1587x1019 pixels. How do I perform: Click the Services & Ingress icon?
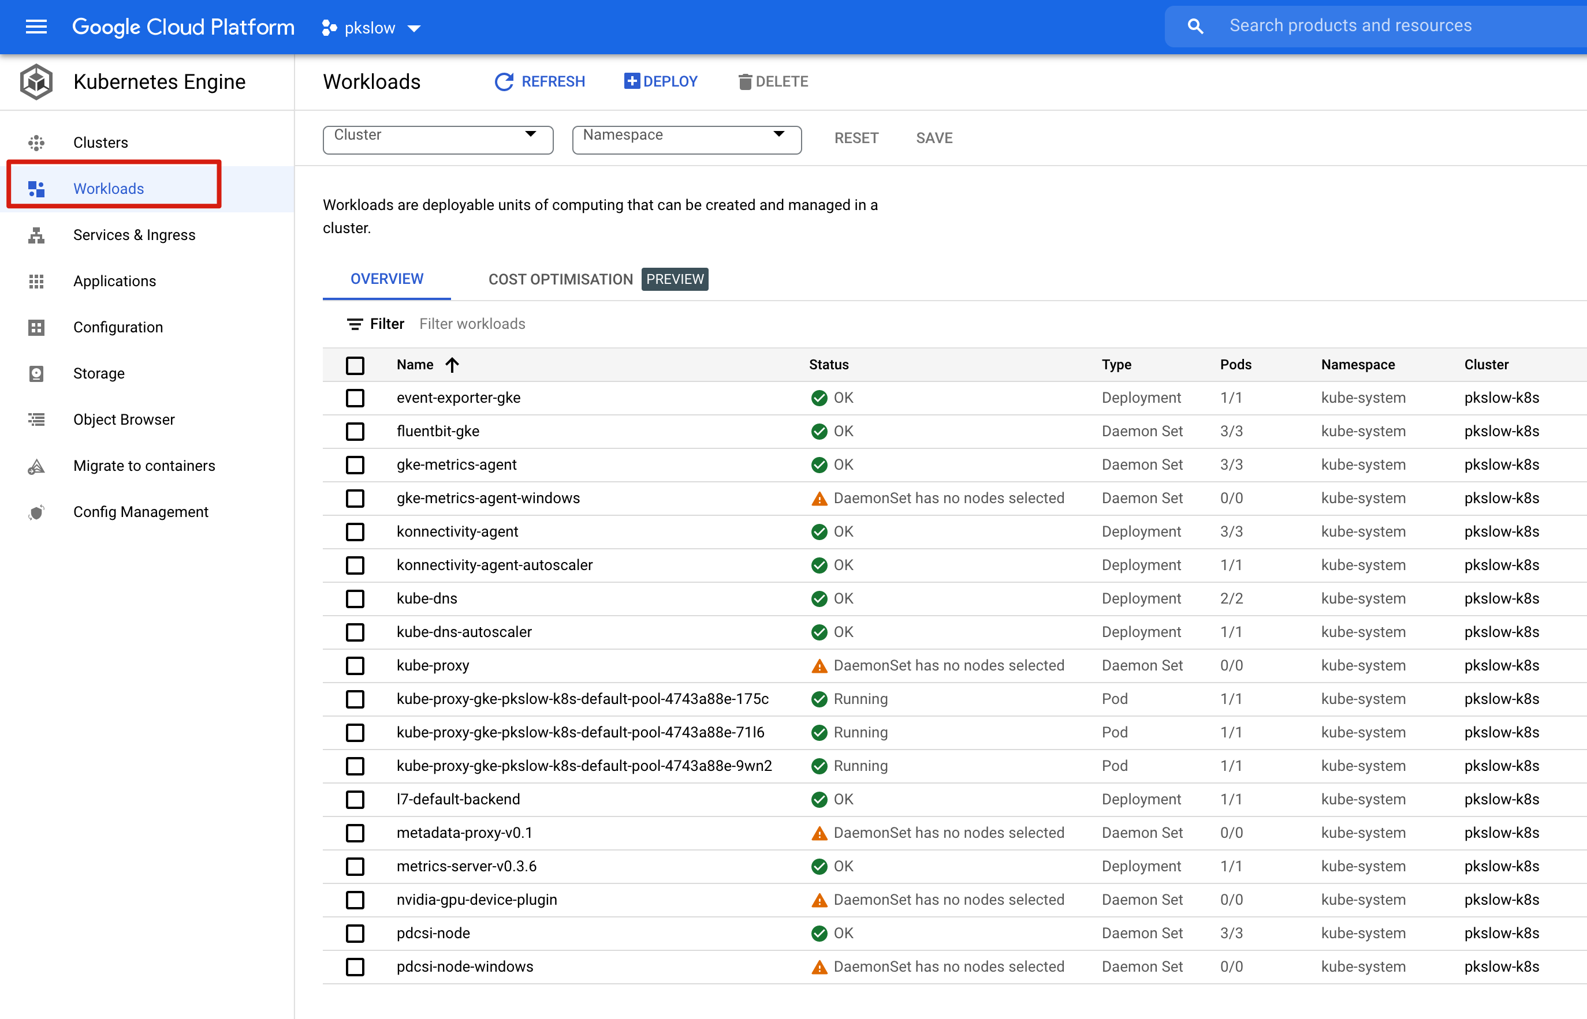[x=36, y=235]
